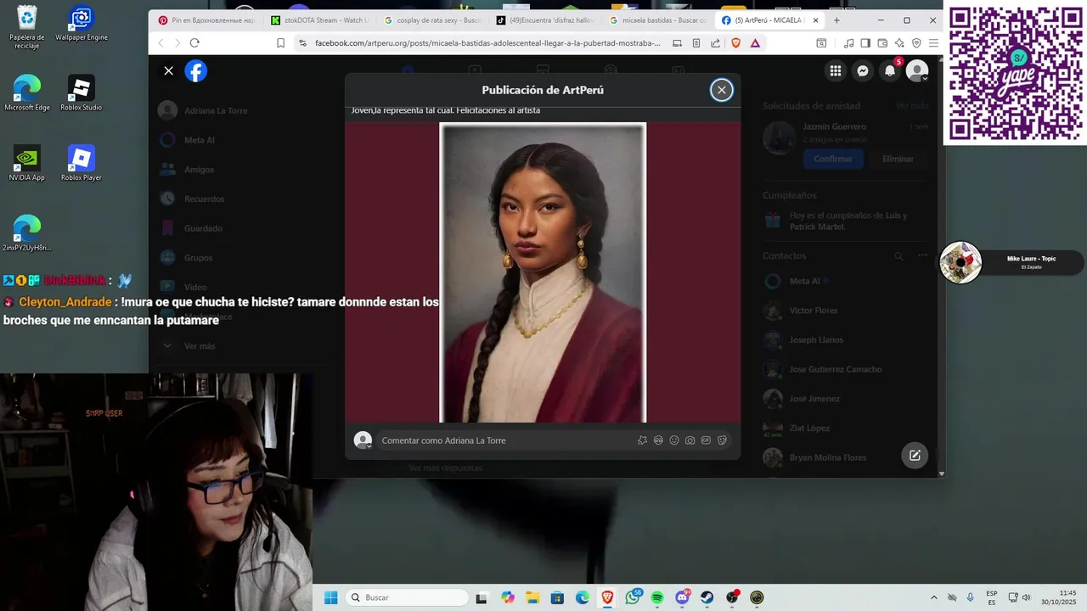The height and width of the screenshot is (611, 1087).
Task: Open Grupos in left sidebar
Action: [198, 258]
